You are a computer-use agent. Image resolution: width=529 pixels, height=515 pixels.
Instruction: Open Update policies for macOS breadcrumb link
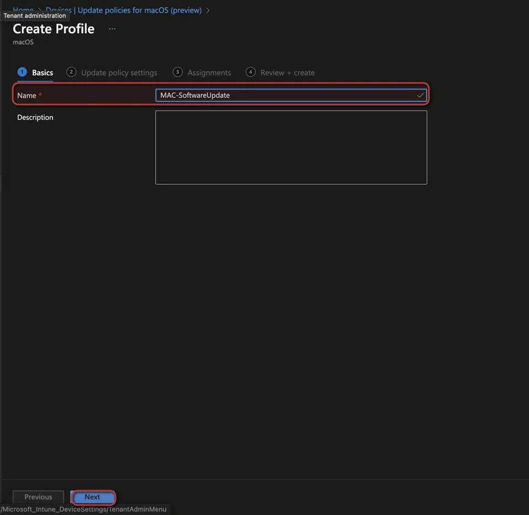point(140,10)
